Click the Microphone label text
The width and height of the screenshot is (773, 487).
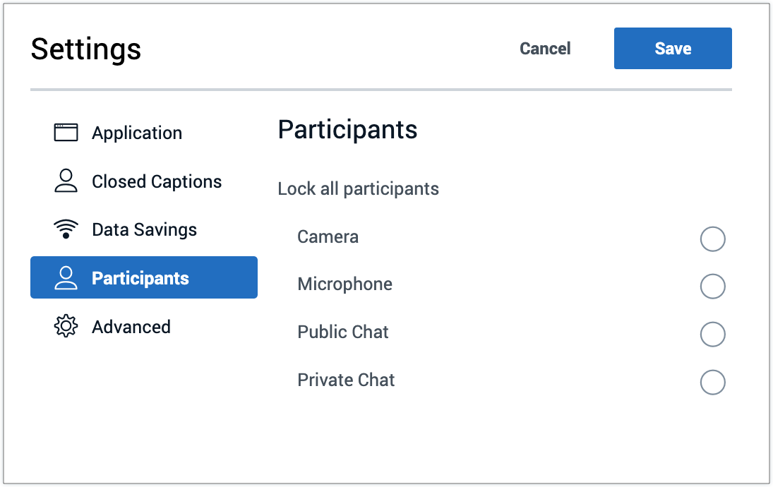[345, 284]
